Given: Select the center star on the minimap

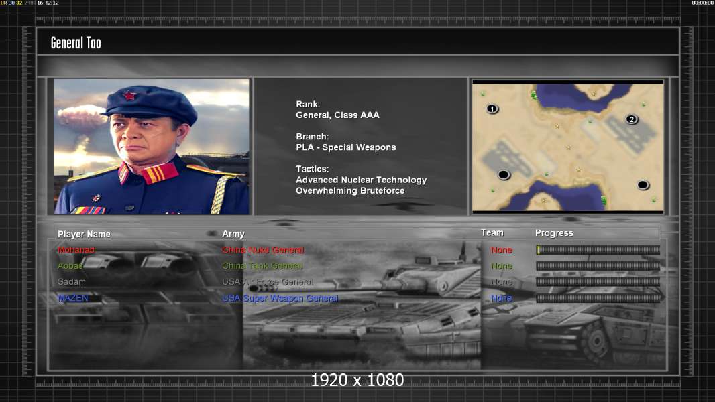Looking at the screenshot, I should point(568,147).
